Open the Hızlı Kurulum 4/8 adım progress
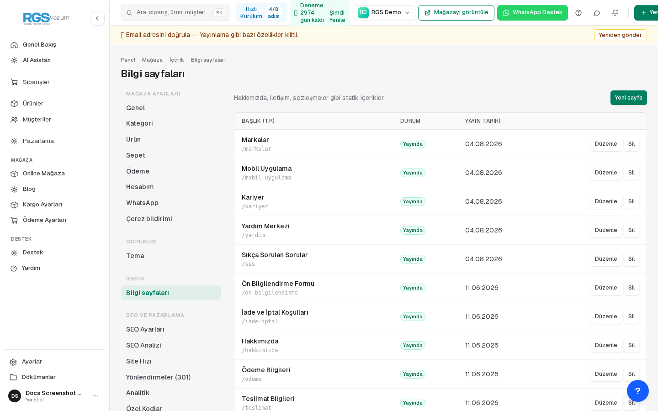658x411 pixels. (261, 13)
